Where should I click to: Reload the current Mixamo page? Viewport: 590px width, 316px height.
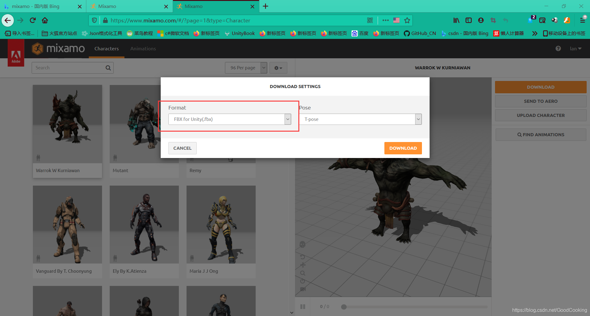pos(33,21)
